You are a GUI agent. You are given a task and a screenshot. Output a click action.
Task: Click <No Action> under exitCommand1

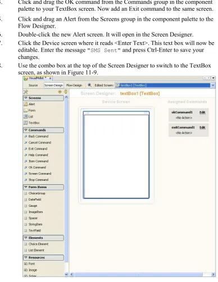point(184,133)
